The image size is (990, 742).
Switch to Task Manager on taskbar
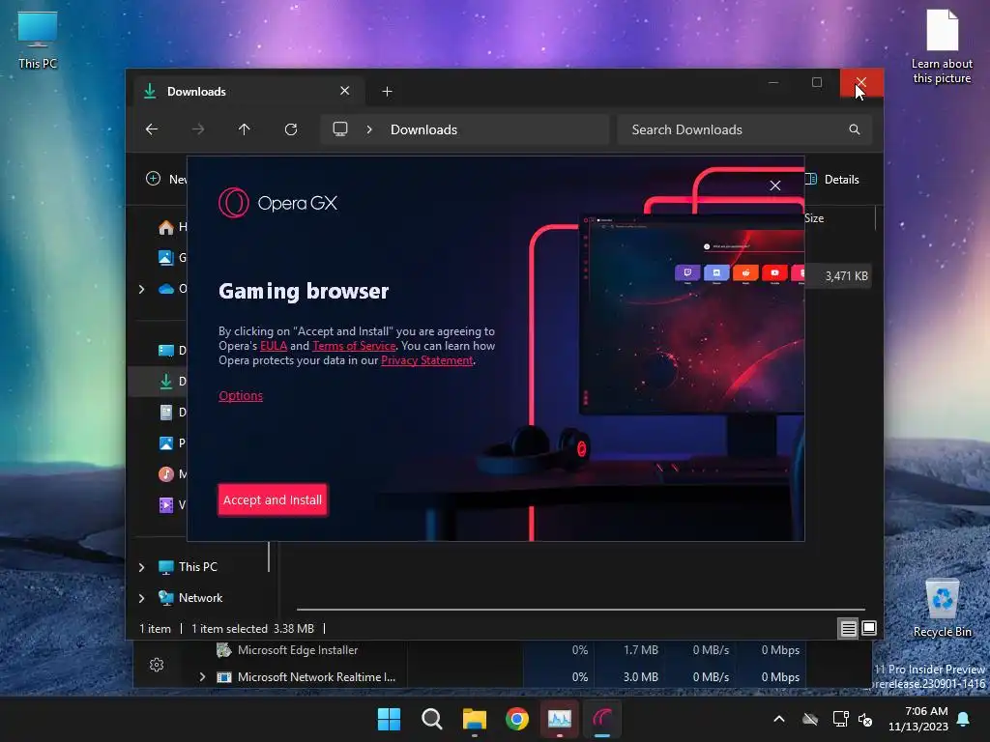click(x=560, y=719)
